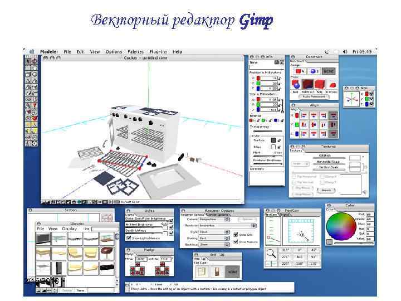Toggle X axis checkbox in Axes panel
Screen dimensions: 401x301
(371, 94)
